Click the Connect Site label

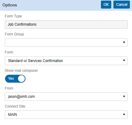tap(15, 106)
